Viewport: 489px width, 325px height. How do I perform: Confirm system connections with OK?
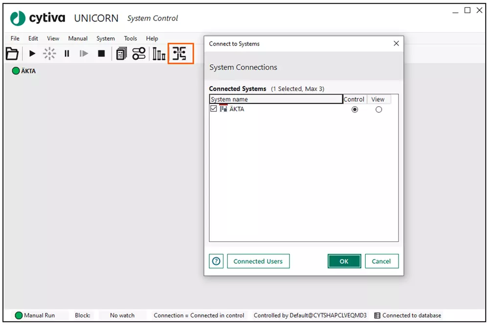pos(344,261)
